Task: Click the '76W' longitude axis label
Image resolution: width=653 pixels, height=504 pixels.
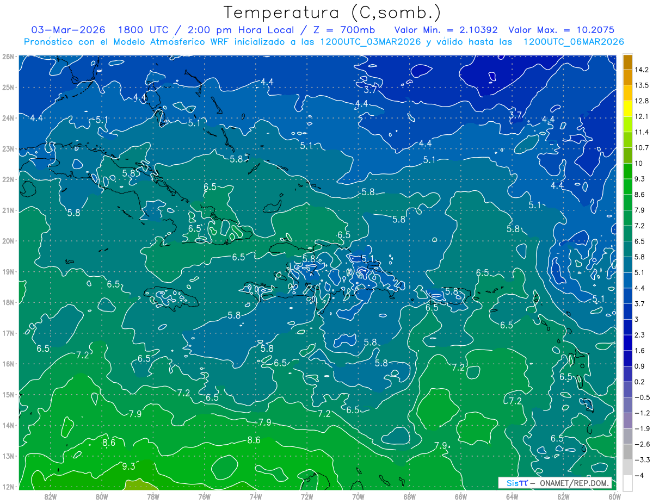Action: click(x=205, y=496)
